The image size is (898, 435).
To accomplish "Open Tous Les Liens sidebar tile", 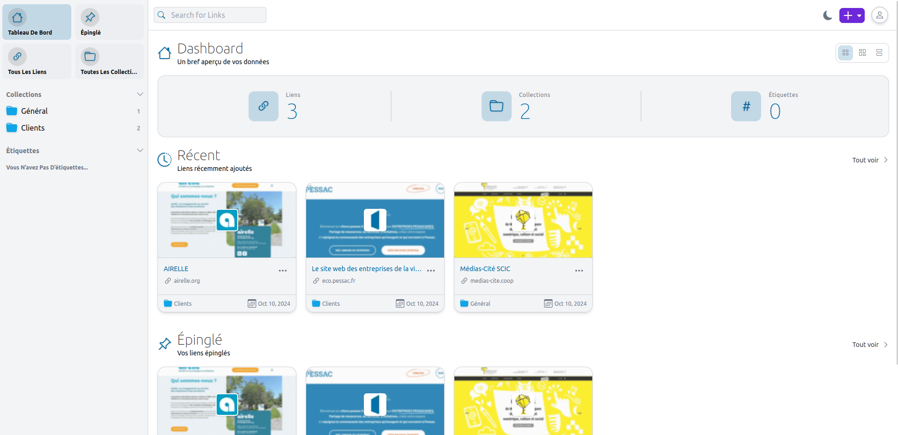I will point(37,61).
